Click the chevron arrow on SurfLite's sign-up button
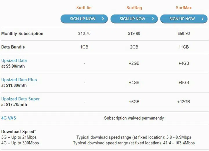 pyautogui.click(x=103, y=19)
